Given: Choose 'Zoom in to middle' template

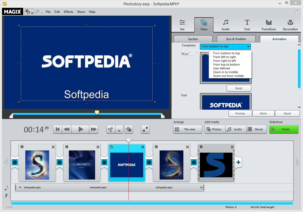Looking at the screenshot, I should click(x=226, y=72).
